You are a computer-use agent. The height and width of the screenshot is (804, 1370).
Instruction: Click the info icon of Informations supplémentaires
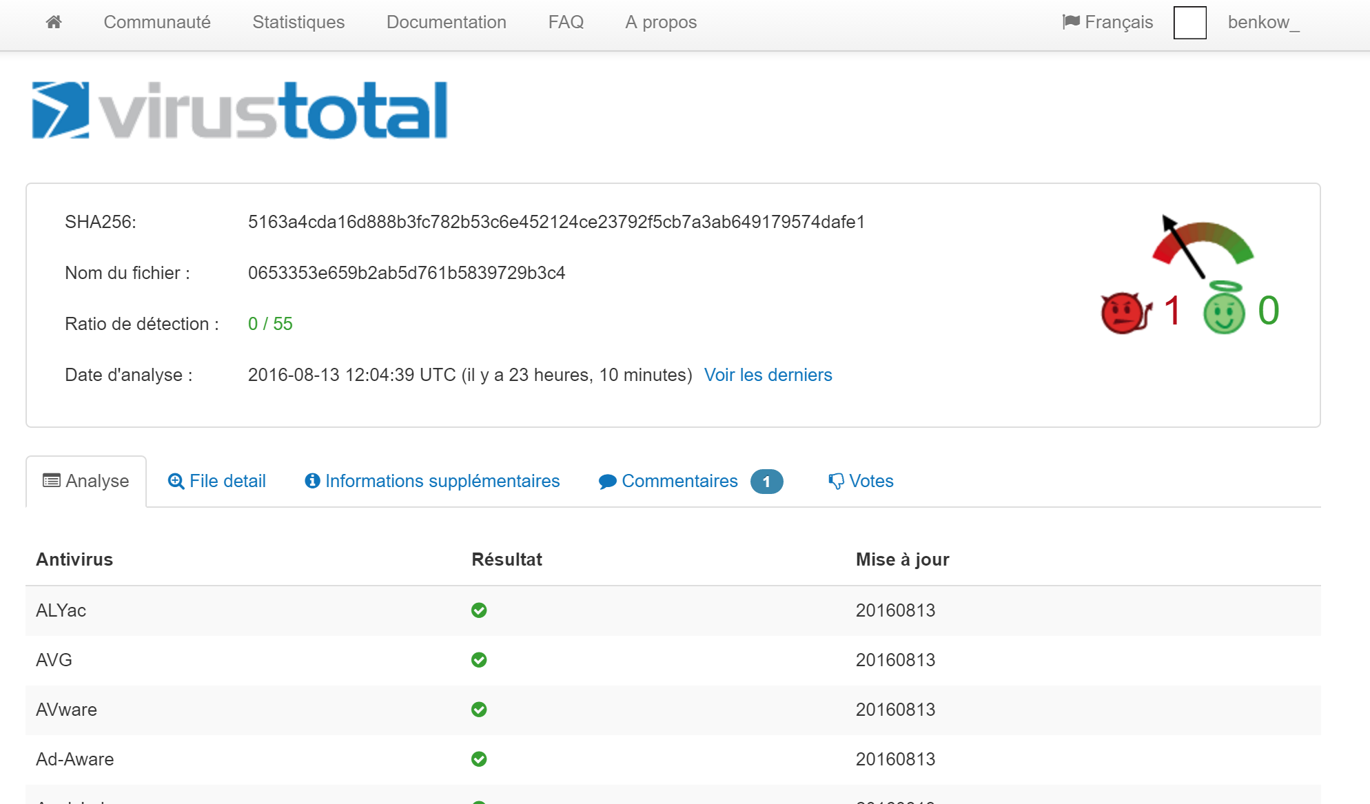tap(312, 481)
